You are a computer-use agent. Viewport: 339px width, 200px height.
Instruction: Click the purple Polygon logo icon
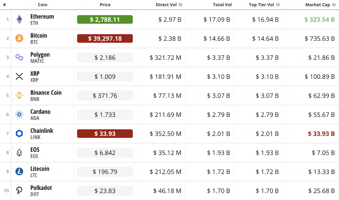click(x=19, y=57)
